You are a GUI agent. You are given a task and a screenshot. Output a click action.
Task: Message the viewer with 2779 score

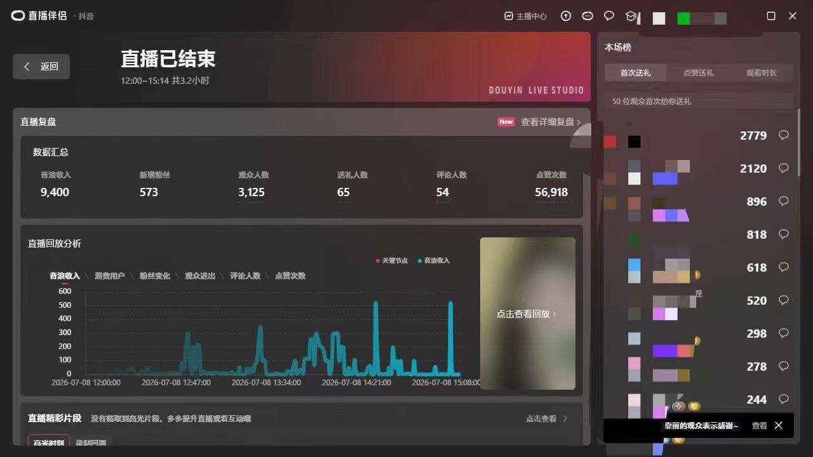click(784, 135)
